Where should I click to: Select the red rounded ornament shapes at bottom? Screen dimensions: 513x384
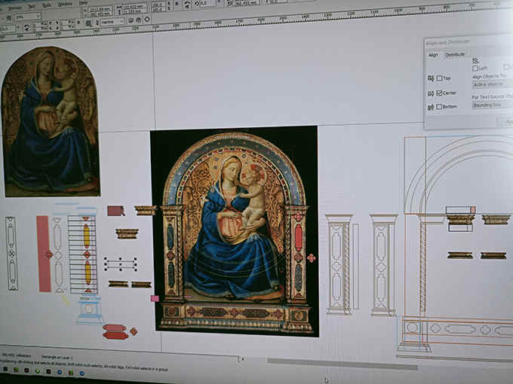[115, 332]
